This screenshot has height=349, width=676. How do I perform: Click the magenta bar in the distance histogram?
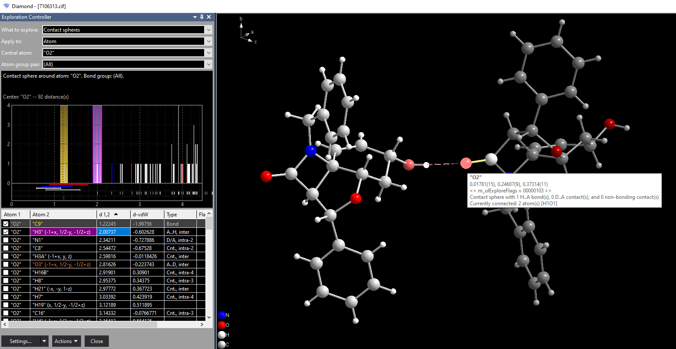pyautogui.click(x=97, y=144)
